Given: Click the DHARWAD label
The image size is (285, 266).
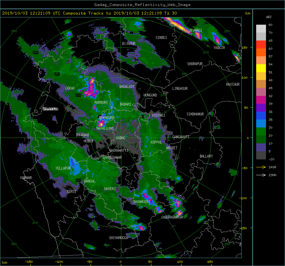Looking at the screenshot, I should pyautogui.click(x=83, y=135).
